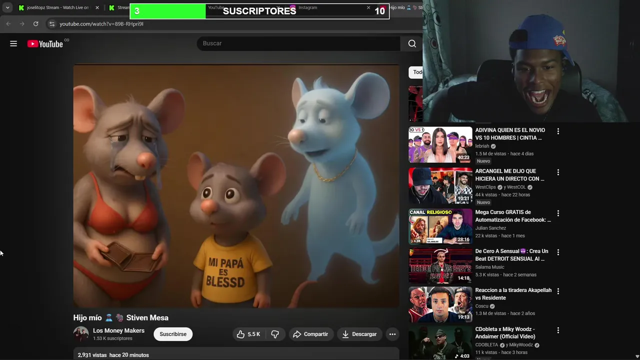Open the WestClips channel link

pyautogui.click(x=485, y=187)
